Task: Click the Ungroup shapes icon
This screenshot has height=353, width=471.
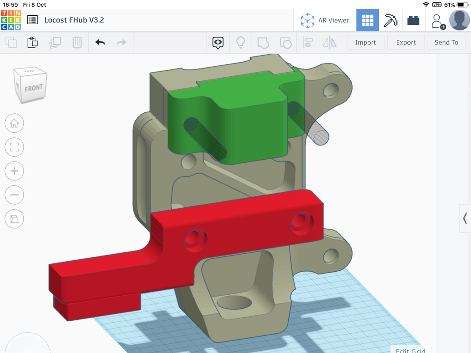Action: (x=286, y=43)
